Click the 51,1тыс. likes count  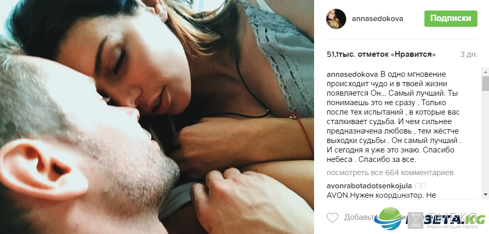[381, 54]
